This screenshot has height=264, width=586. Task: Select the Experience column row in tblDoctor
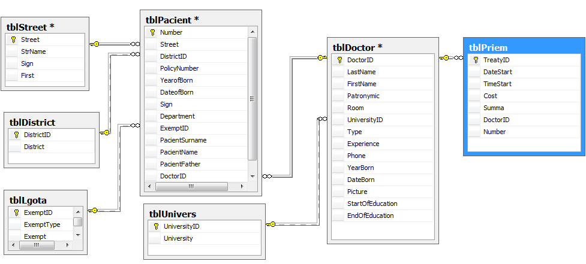point(363,144)
